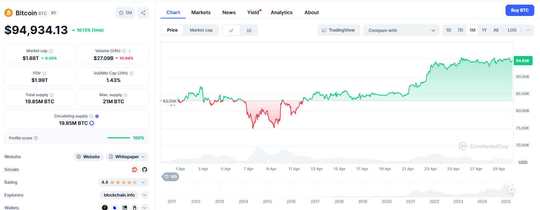This screenshot has height=210, width=540.
Task: Open the lock-shaped wallet icon
Action: (135, 208)
